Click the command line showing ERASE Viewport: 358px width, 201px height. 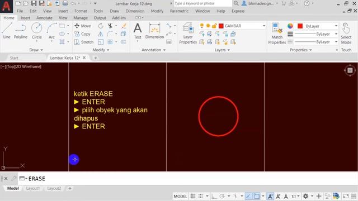click(188, 179)
